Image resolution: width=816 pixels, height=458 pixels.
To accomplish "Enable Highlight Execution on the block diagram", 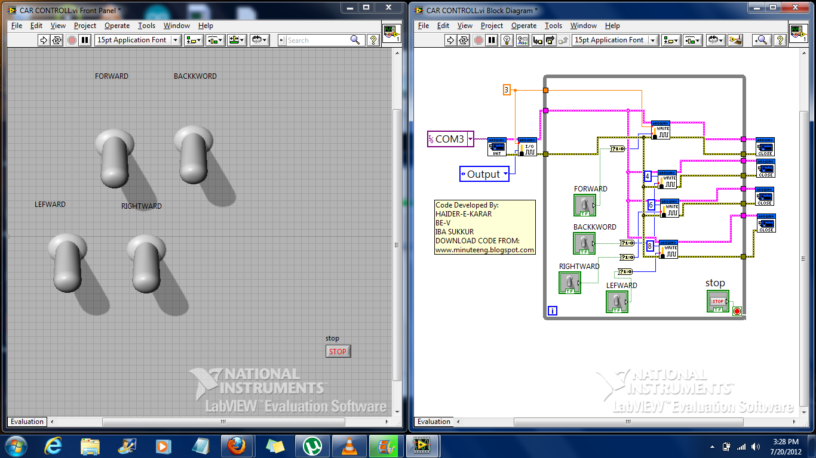I will tap(507, 40).
